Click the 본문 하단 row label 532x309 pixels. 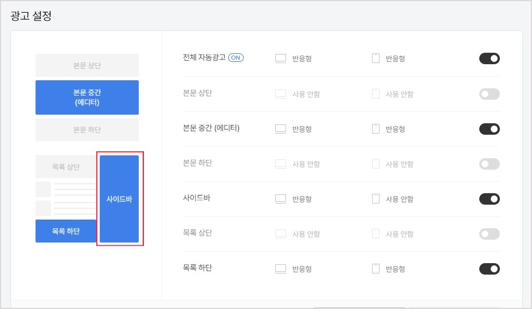point(197,163)
